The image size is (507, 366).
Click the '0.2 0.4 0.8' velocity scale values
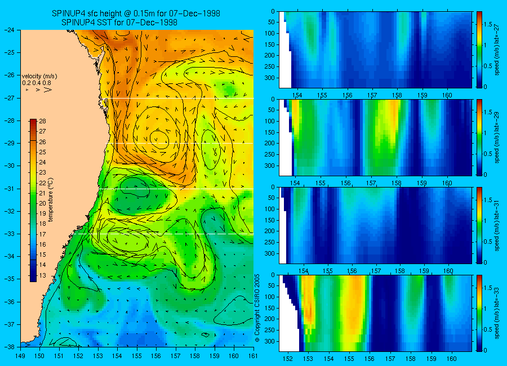pyautogui.click(x=37, y=83)
